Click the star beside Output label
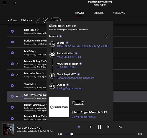Screen dimensions: 147x138 pyautogui.click(x=68, y=85)
